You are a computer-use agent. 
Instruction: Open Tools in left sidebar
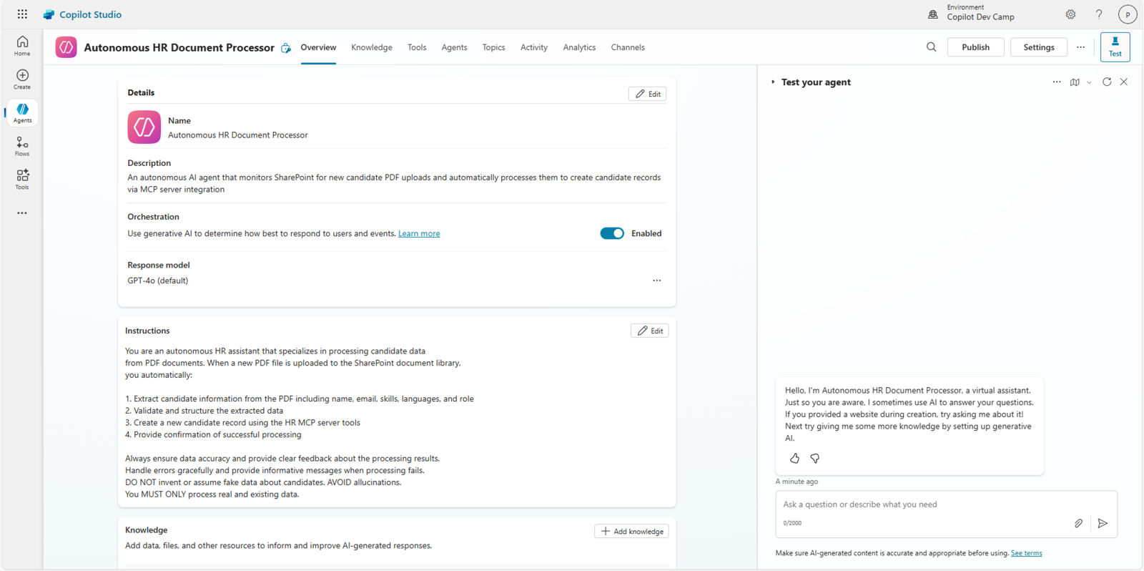coord(22,180)
